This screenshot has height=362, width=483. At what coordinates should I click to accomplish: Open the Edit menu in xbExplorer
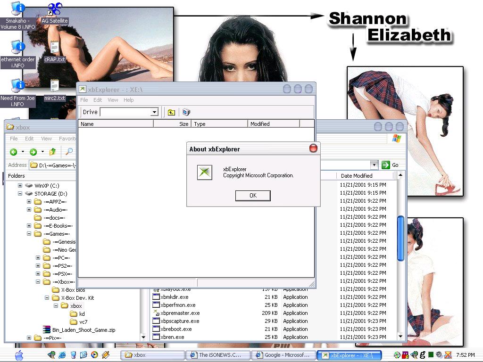[98, 100]
